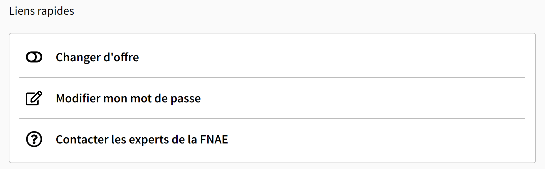Click the pencil edit icon for password
Screen dimensions: 545x169
pyautogui.click(x=34, y=98)
